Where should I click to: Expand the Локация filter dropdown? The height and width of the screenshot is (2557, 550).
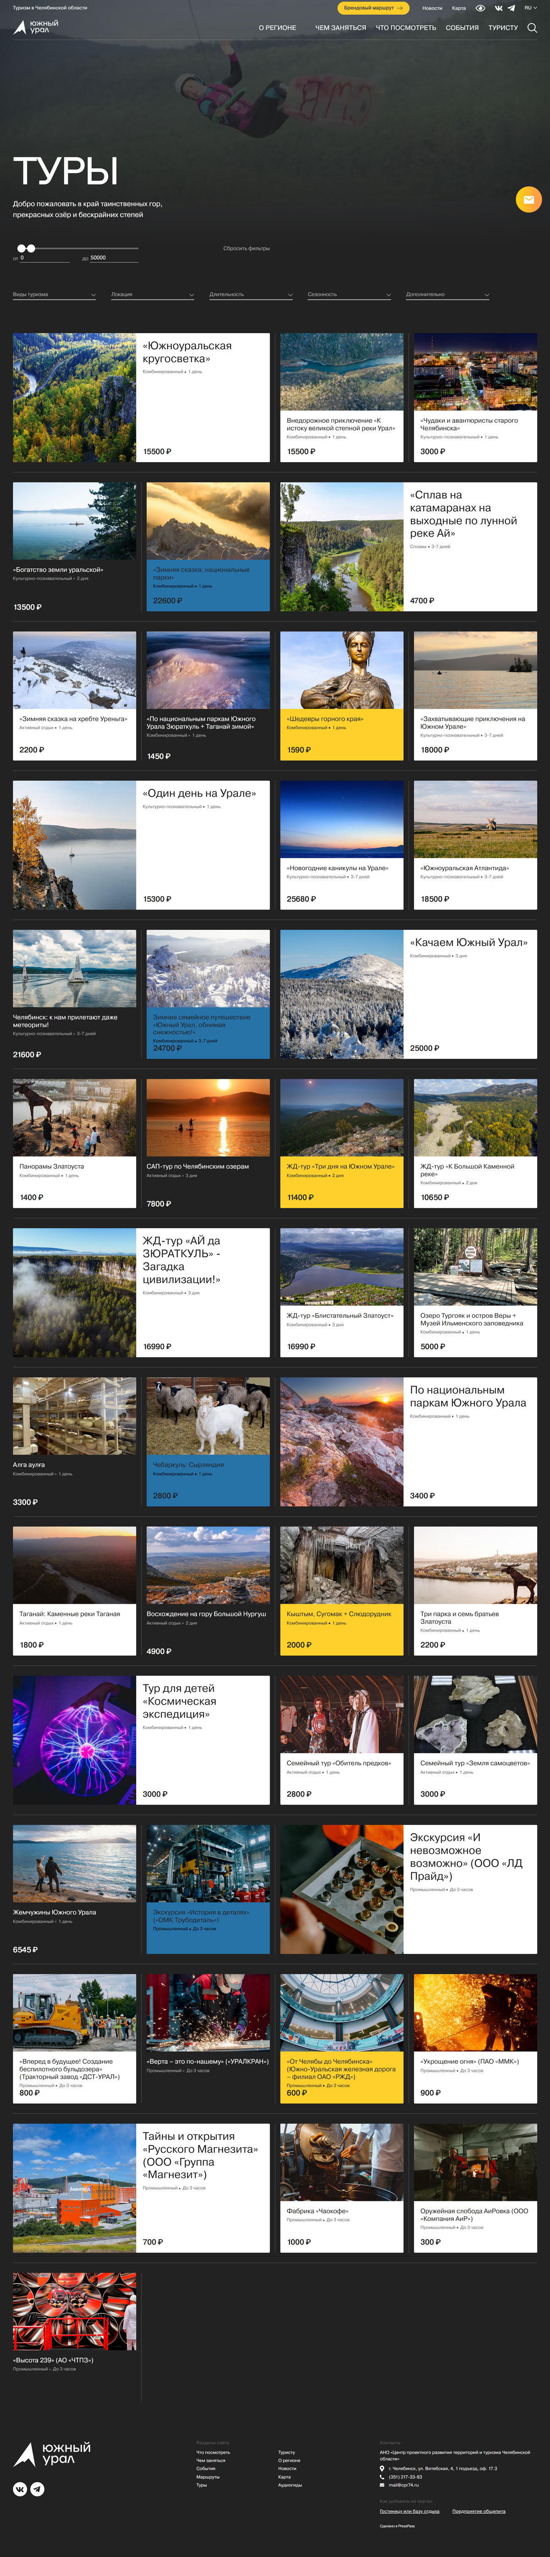pyautogui.click(x=153, y=295)
